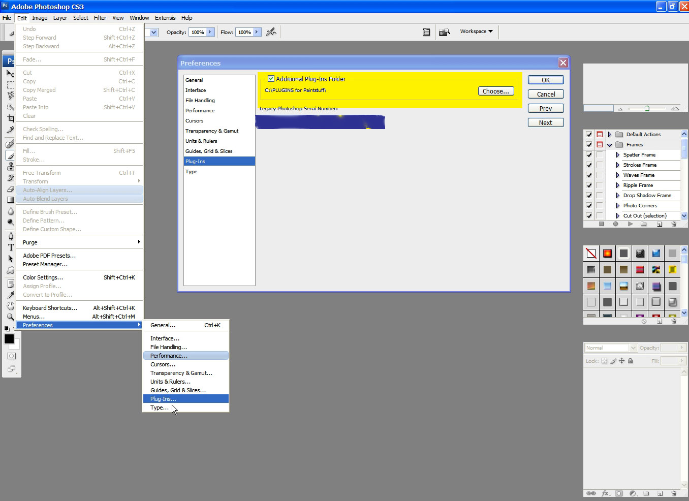Screen dimensions: 689x501
Task: Toggle the dialog control for Default Actions
Action: pos(600,135)
